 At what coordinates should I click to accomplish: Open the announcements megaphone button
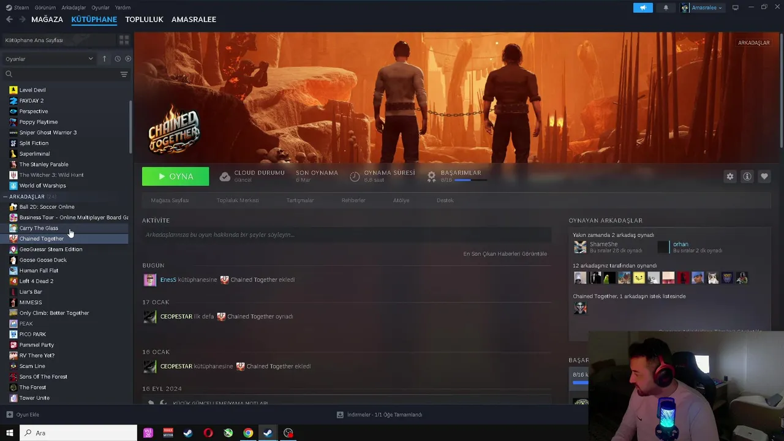click(x=643, y=8)
